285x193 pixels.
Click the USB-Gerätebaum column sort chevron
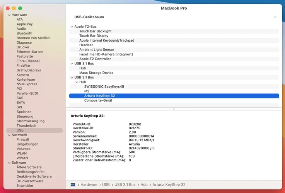click(x=275, y=17)
